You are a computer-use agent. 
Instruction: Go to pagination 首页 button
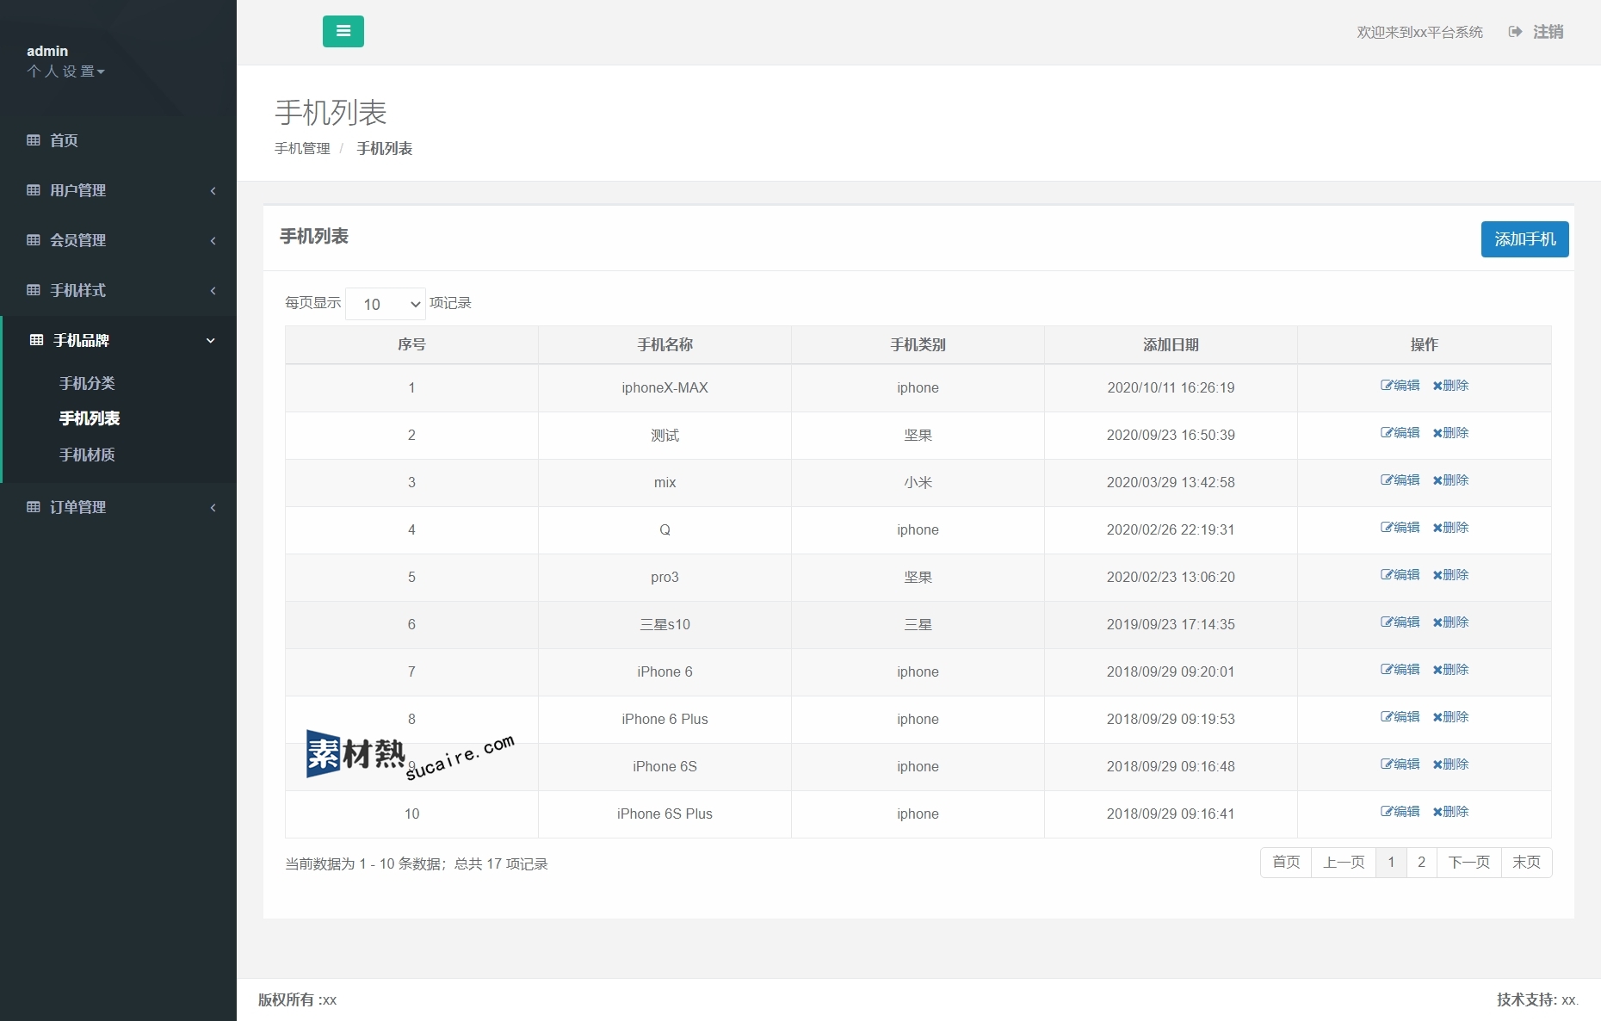click(x=1286, y=863)
